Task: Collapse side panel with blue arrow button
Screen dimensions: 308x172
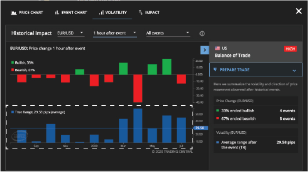Action: (x=205, y=50)
